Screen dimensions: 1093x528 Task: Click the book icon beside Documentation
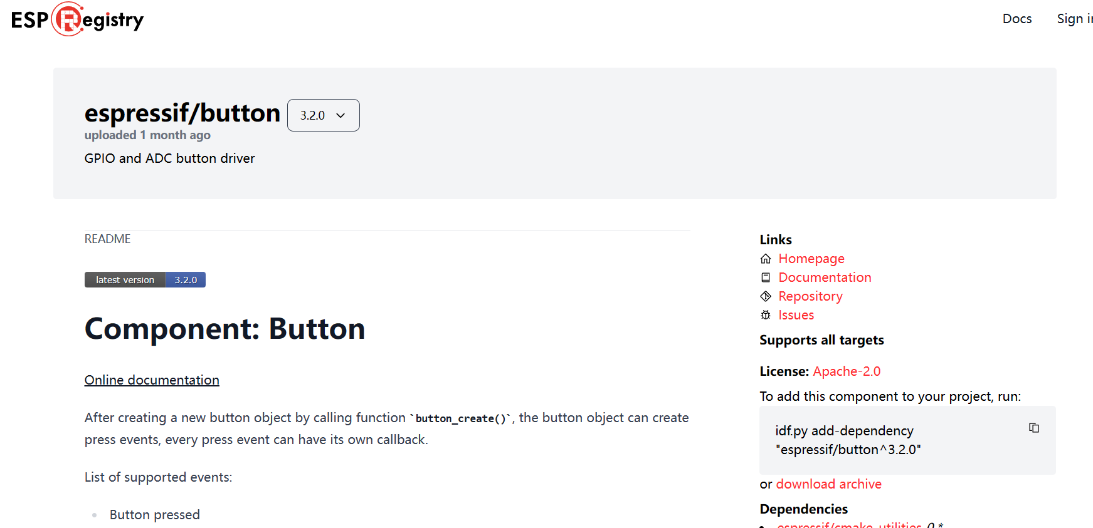[766, 277]
